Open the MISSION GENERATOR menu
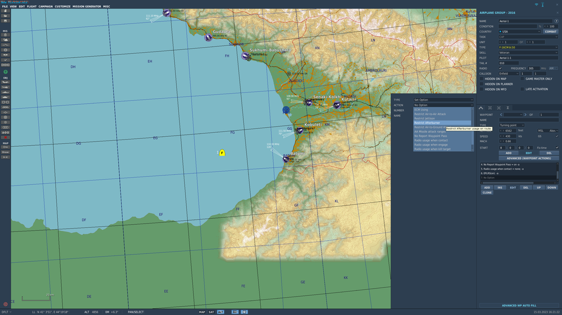Screen dimensions: 562x315 87,6
